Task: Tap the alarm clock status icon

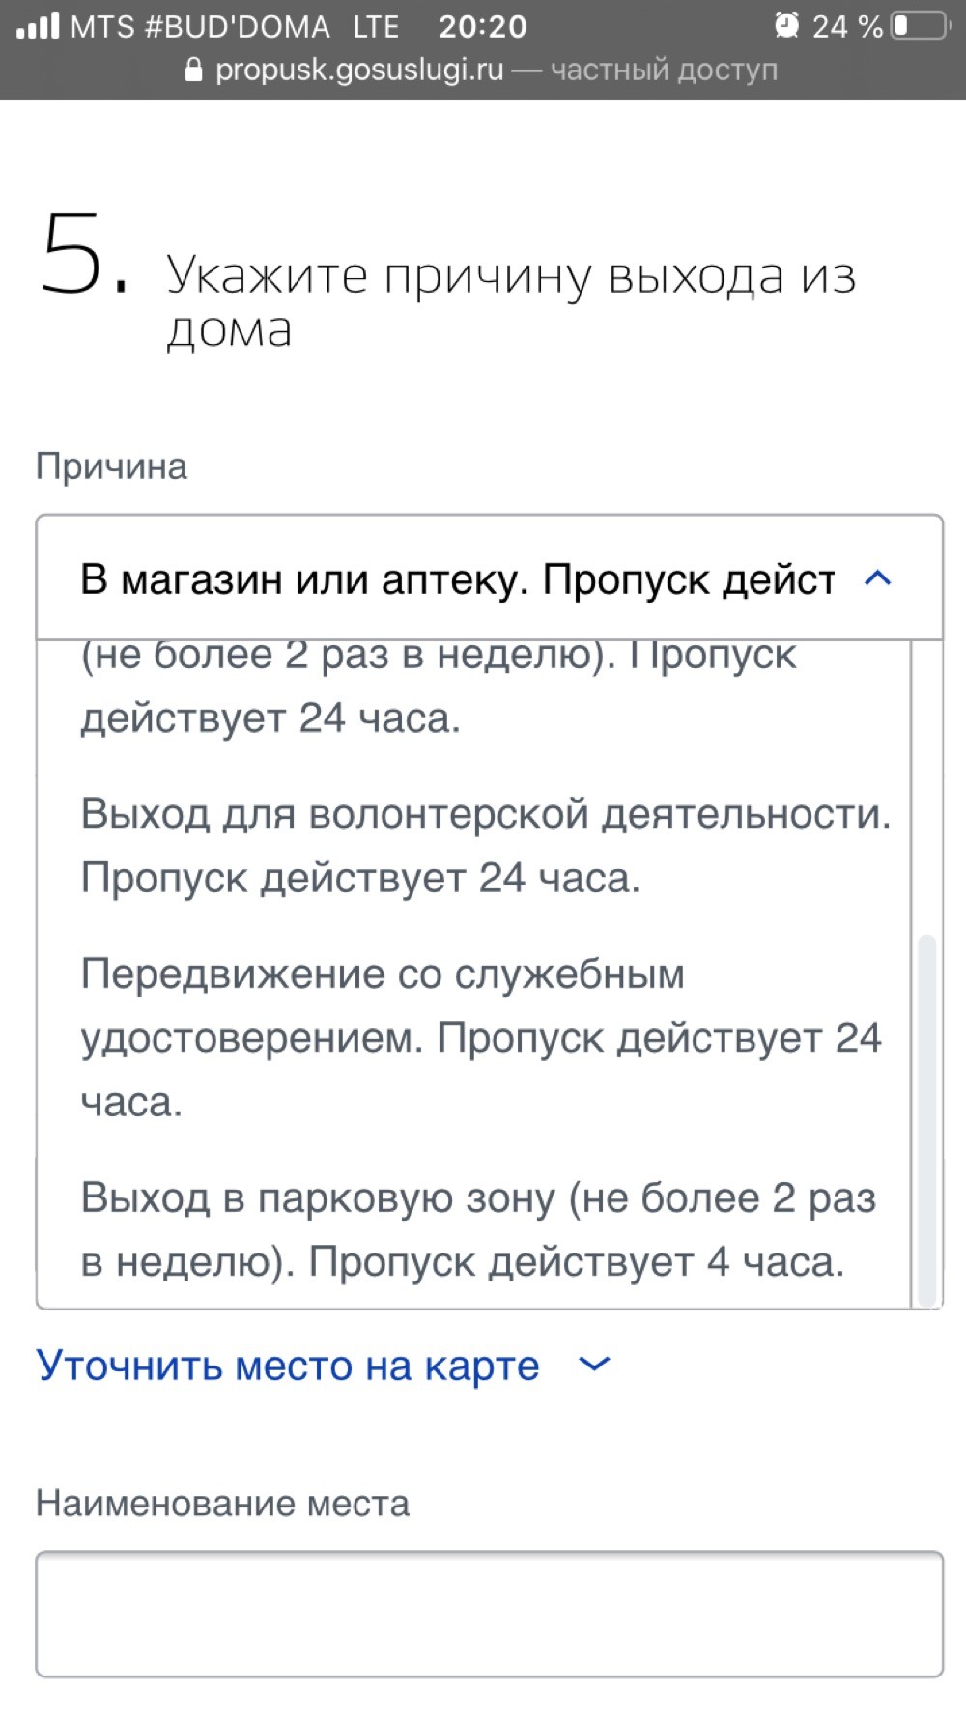Action: coord(787,25)
